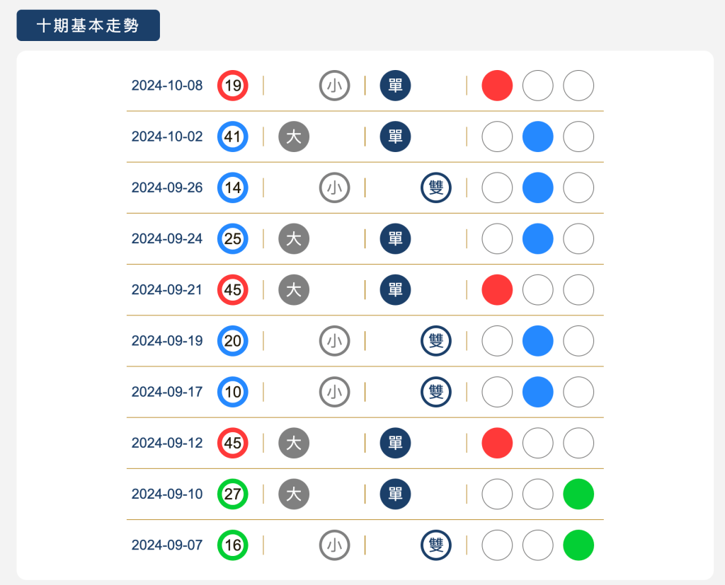Image resolution: width=725 pixels, height=585 pixels.
Task: Click the 2024-10-08 date link
Action: click(x=166, y=86)
